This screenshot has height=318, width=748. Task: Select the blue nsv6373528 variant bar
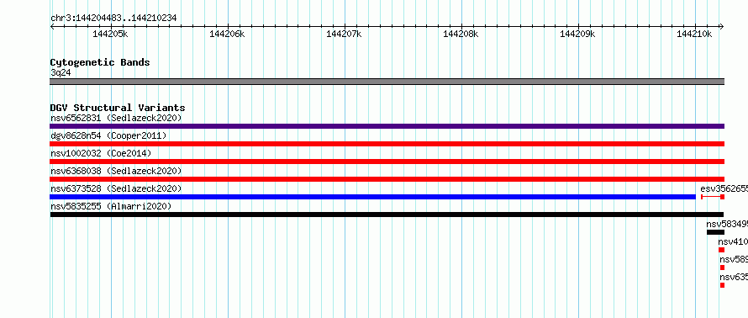tap(372, 197)
